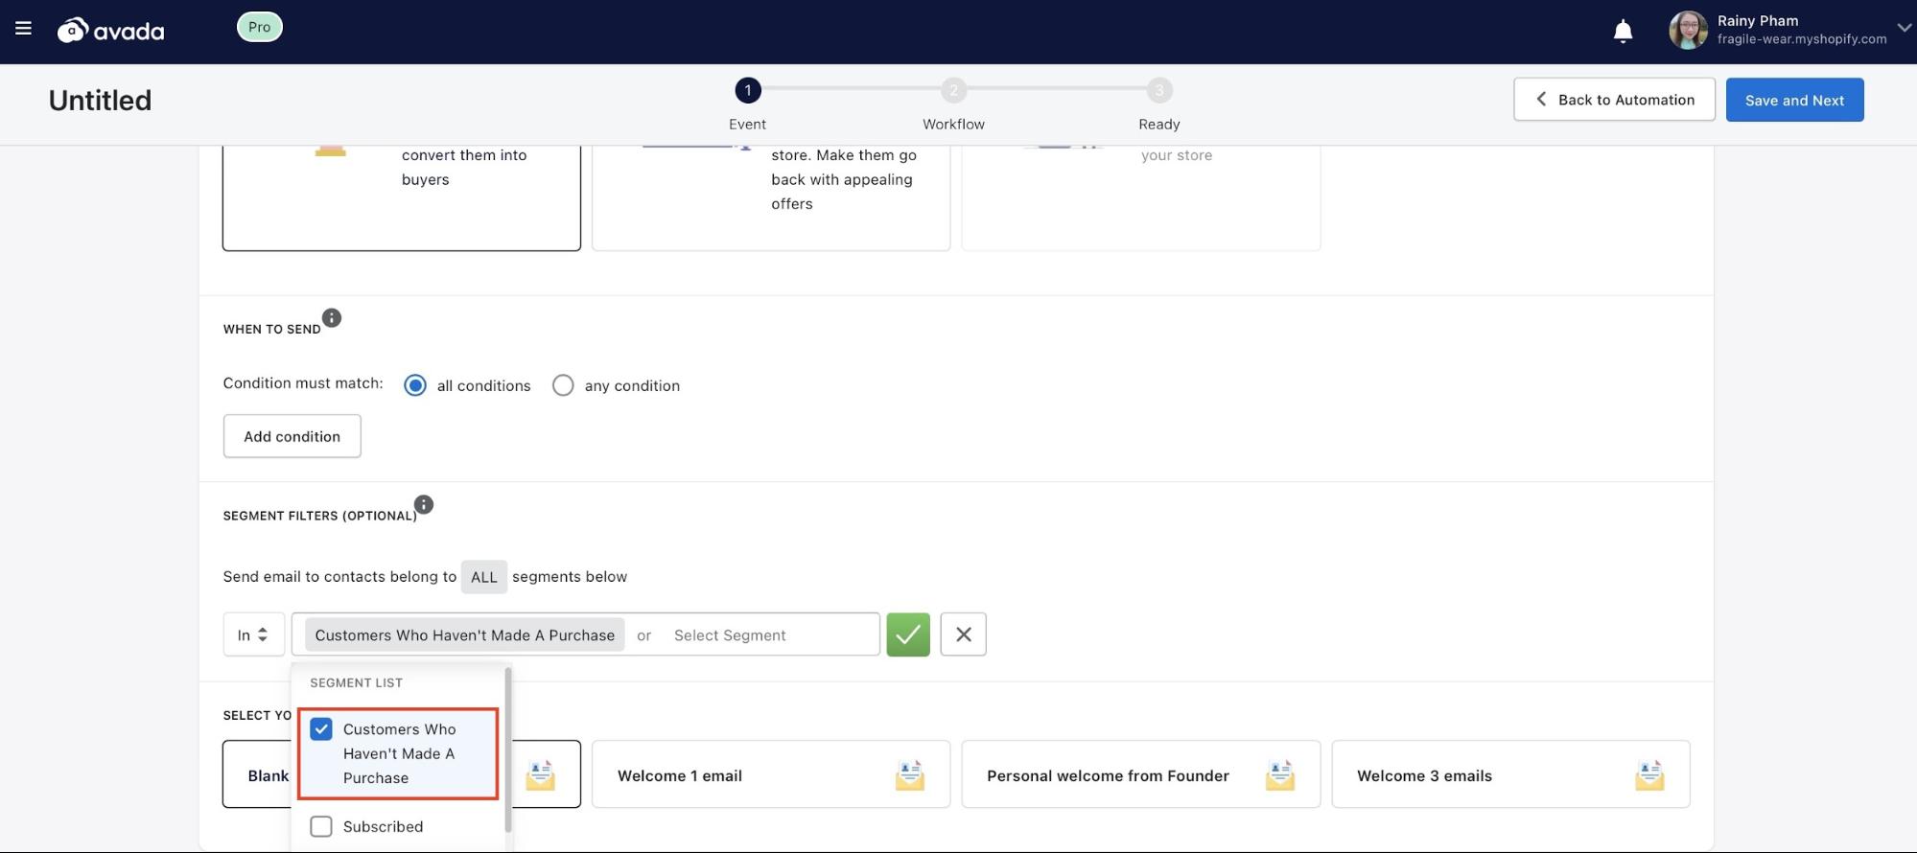Click the fragile-wear.myshopify.com store name
Screen dimensions: 1917x853
(1801, 39)
